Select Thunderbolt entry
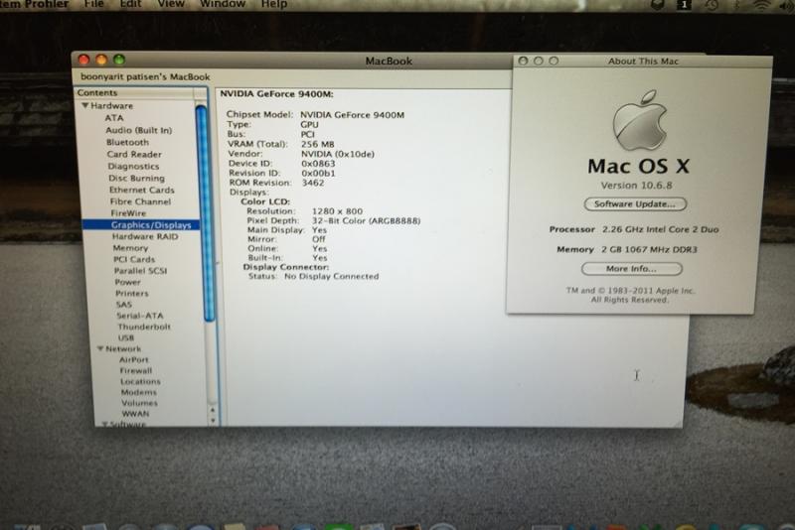This screenshot has width=795, height=530. pos(144,327)
